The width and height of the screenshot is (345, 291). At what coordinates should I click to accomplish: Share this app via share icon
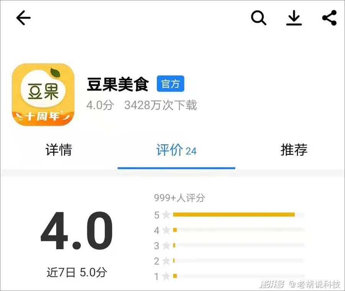tap(329, 18)
